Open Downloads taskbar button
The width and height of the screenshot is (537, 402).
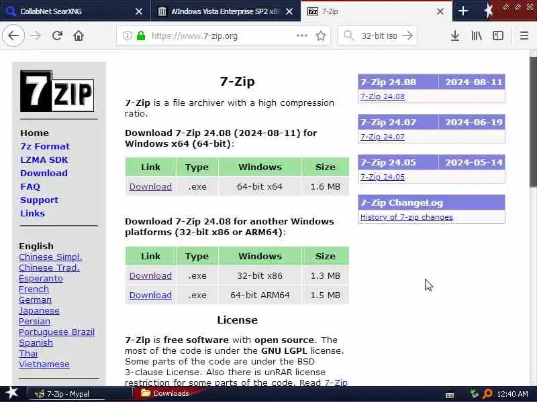point(170,393)
